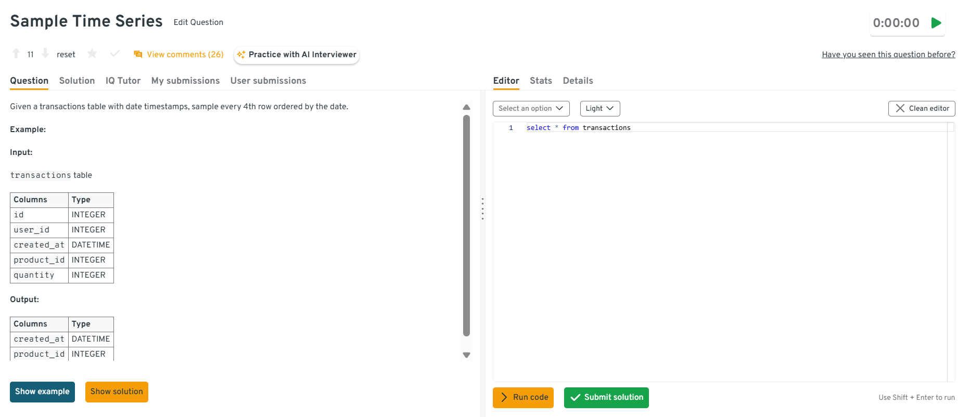Submit solution with the green button

pos(606,398)
